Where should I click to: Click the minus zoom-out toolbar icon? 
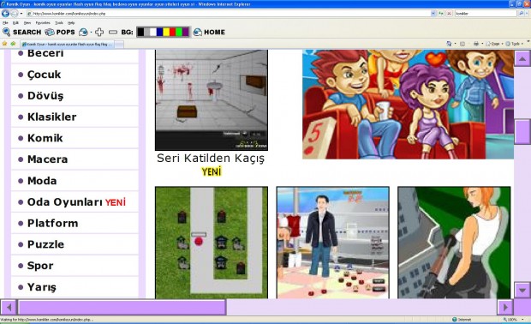(x=113, y=33)
